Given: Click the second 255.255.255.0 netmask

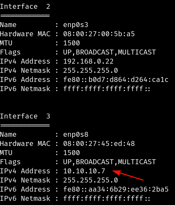Looking at the screenshot, I should pos(90,180).
